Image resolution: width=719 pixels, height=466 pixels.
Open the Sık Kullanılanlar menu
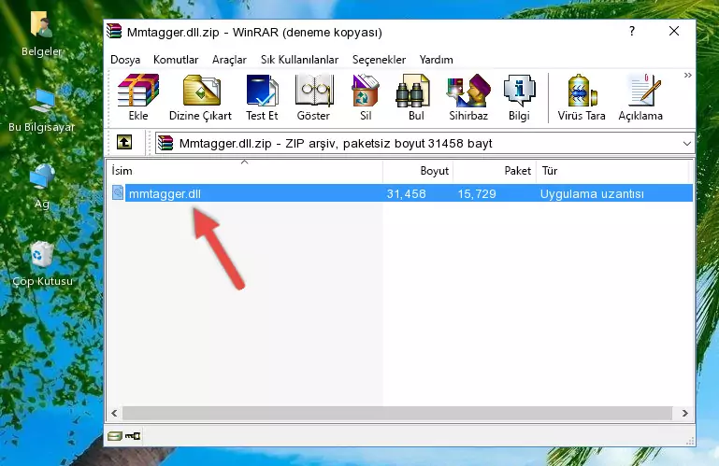pos(299,60)
